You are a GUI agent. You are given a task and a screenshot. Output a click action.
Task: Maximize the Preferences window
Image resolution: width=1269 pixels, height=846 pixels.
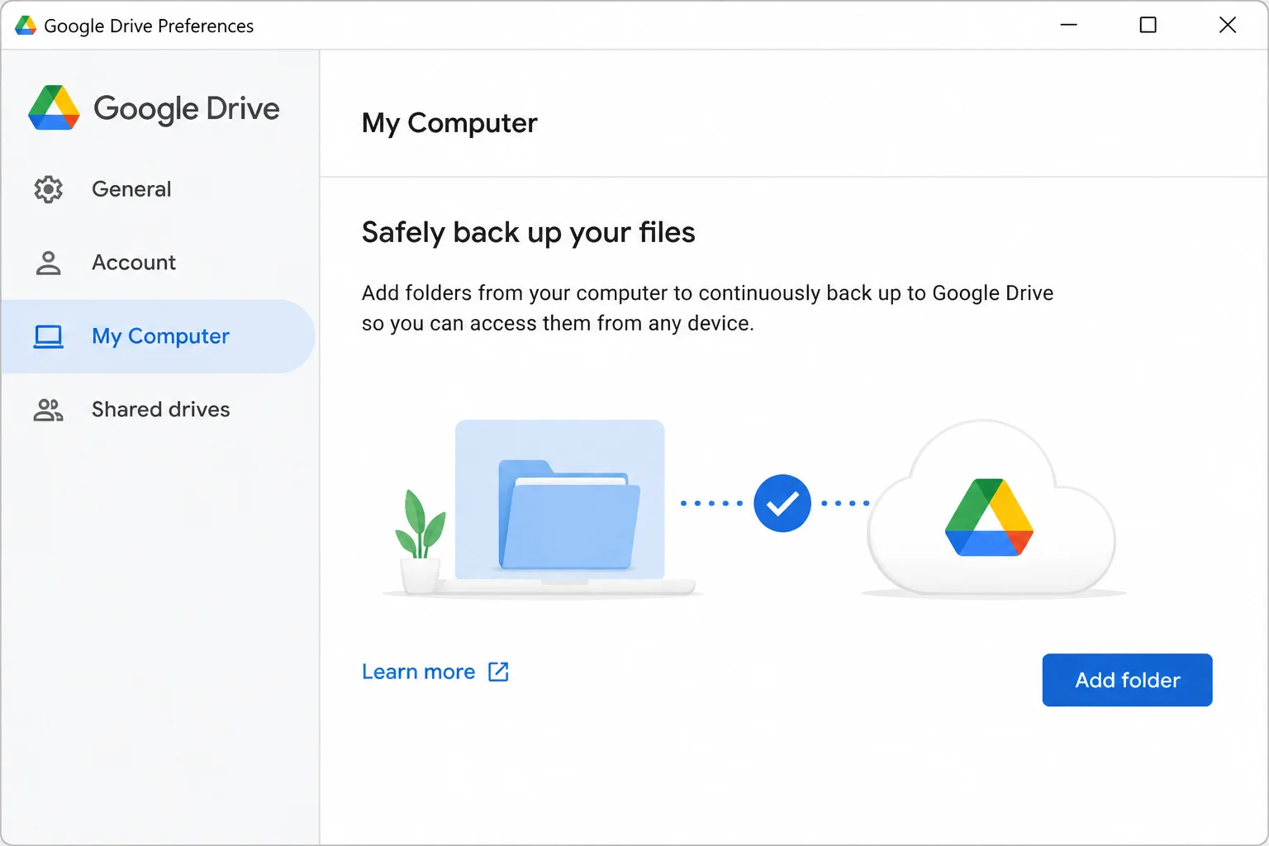(1148, 26)
